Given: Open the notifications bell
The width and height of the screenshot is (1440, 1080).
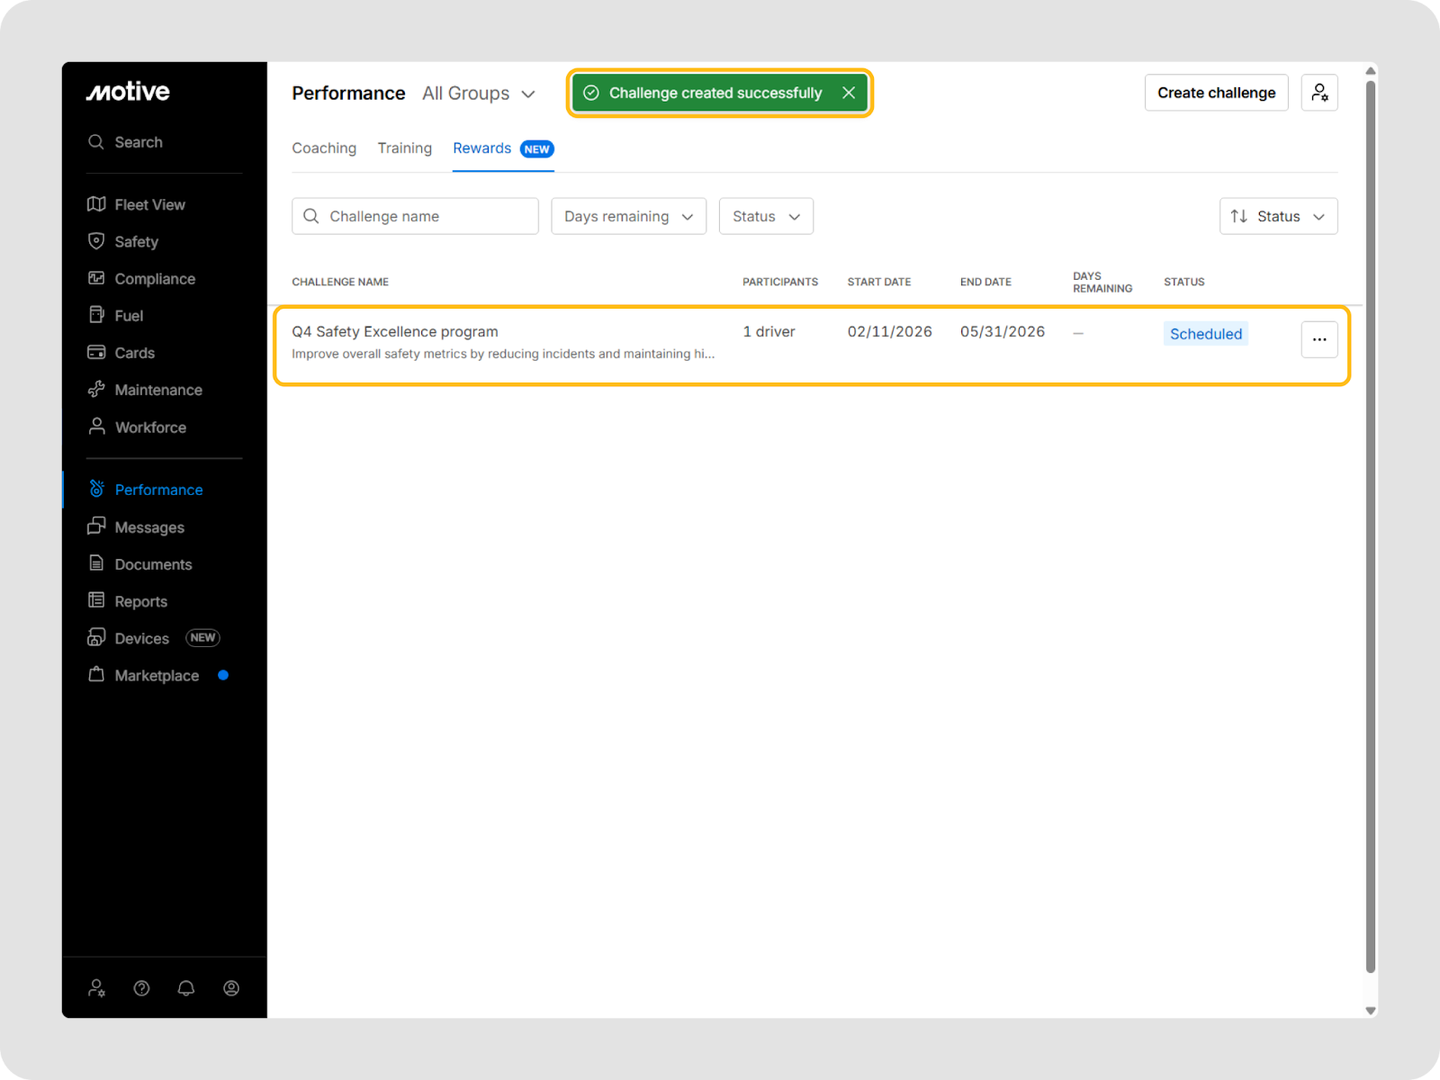Looking at the screenshot, I should (186, 988).
